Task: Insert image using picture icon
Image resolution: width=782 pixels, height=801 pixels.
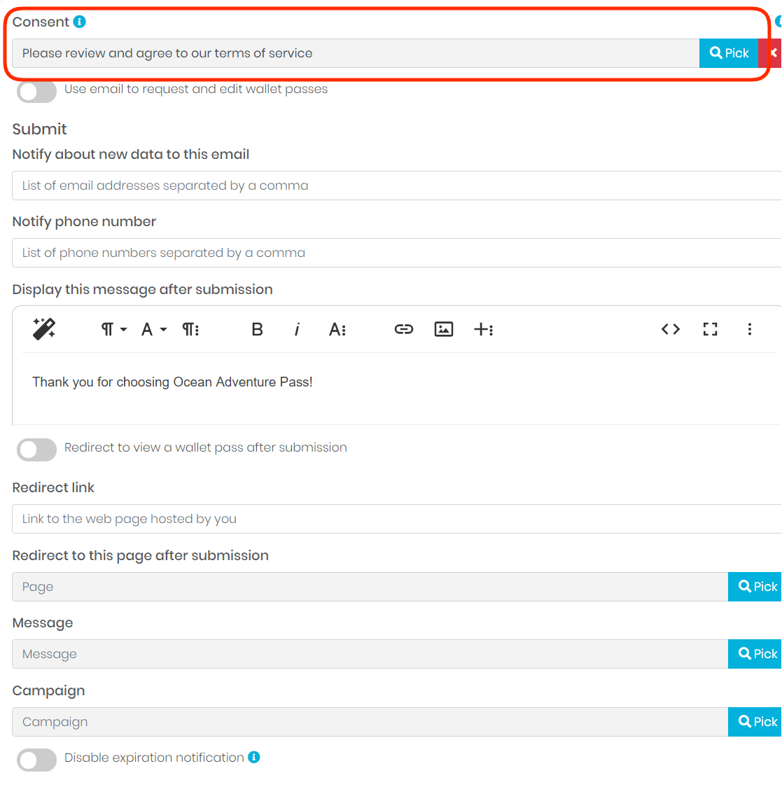Action: point(443,330)
